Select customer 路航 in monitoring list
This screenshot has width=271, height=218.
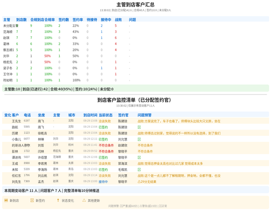tap(15, 127)
